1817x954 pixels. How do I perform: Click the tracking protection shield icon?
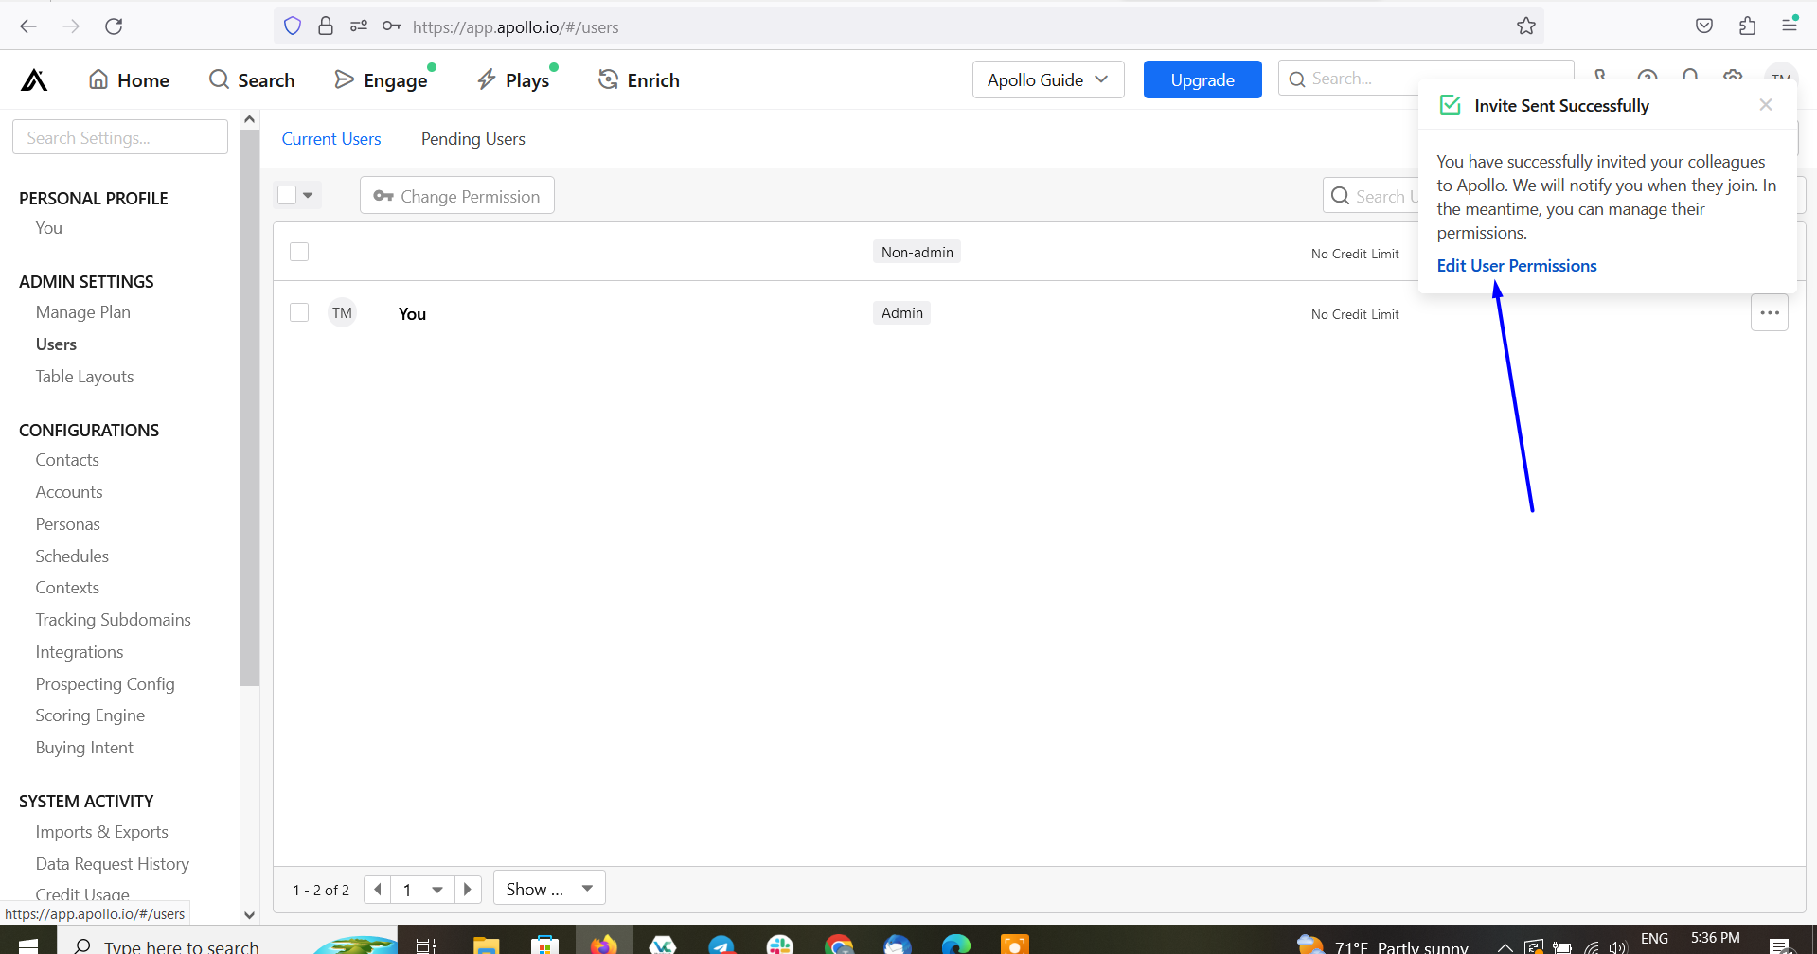293,26
